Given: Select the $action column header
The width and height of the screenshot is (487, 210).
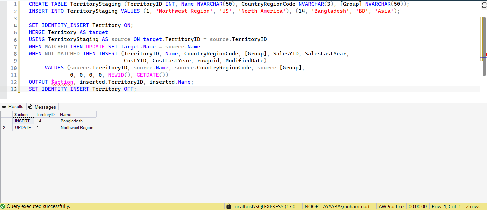Looking at the screenshot, I should (23, 114).
